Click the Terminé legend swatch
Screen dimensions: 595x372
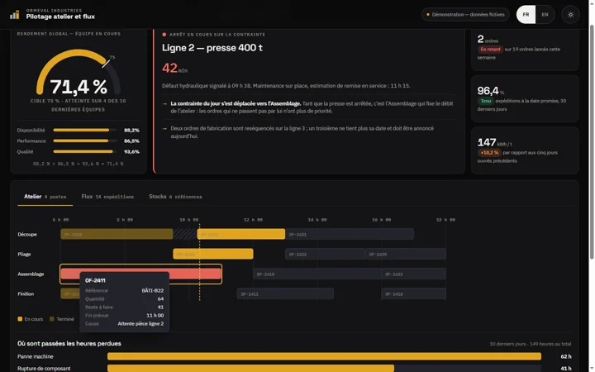coord(52,319)
